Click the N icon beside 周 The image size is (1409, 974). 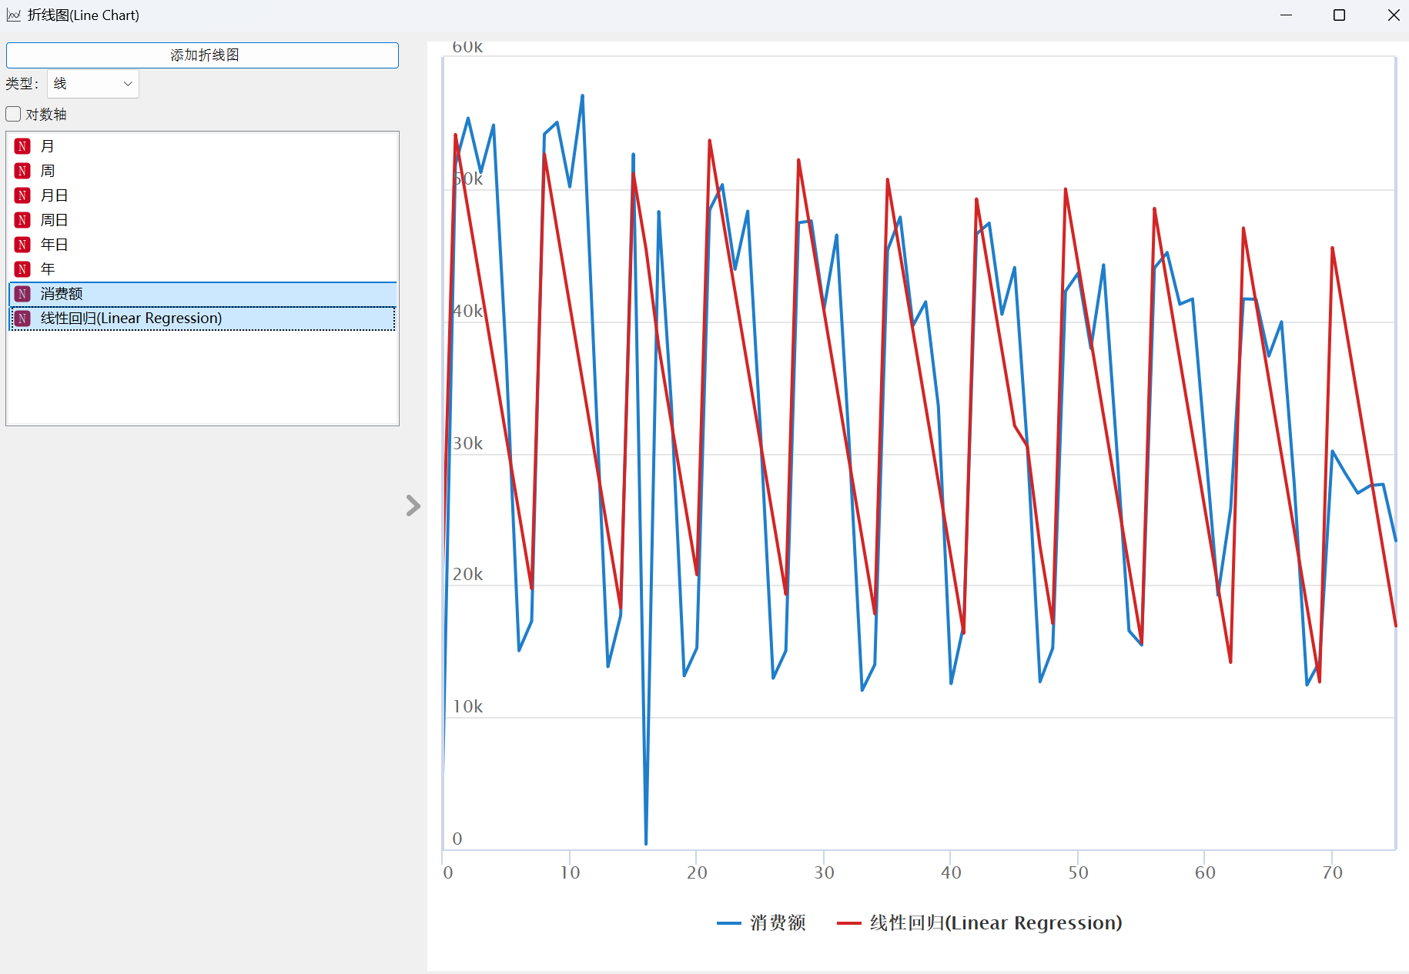[x=22, y=171]
